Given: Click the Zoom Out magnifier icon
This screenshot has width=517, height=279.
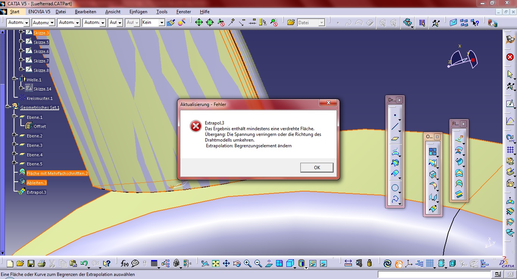Looking at the screenshot, I should tap(258, 263).
